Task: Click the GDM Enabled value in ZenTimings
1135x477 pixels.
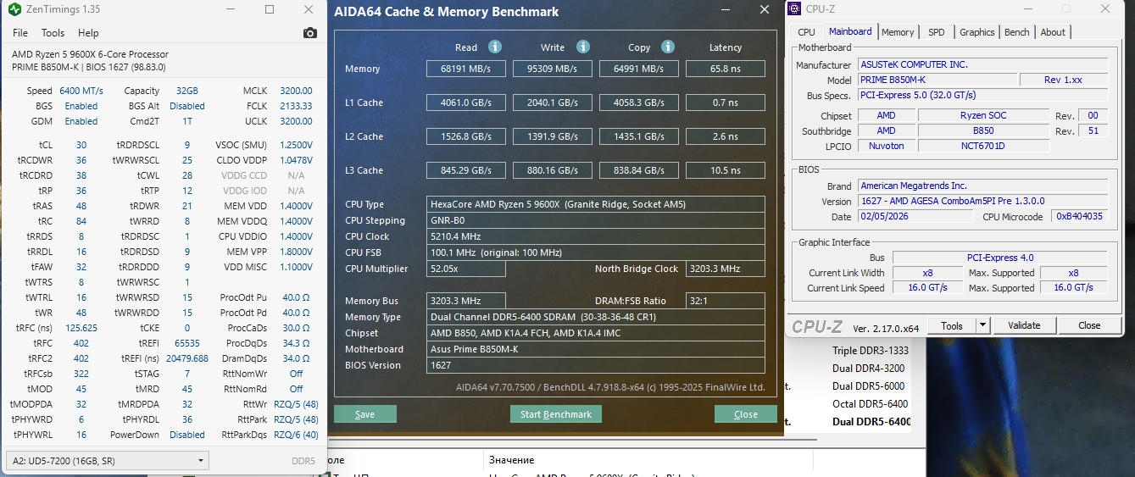Action: point(81,121)
